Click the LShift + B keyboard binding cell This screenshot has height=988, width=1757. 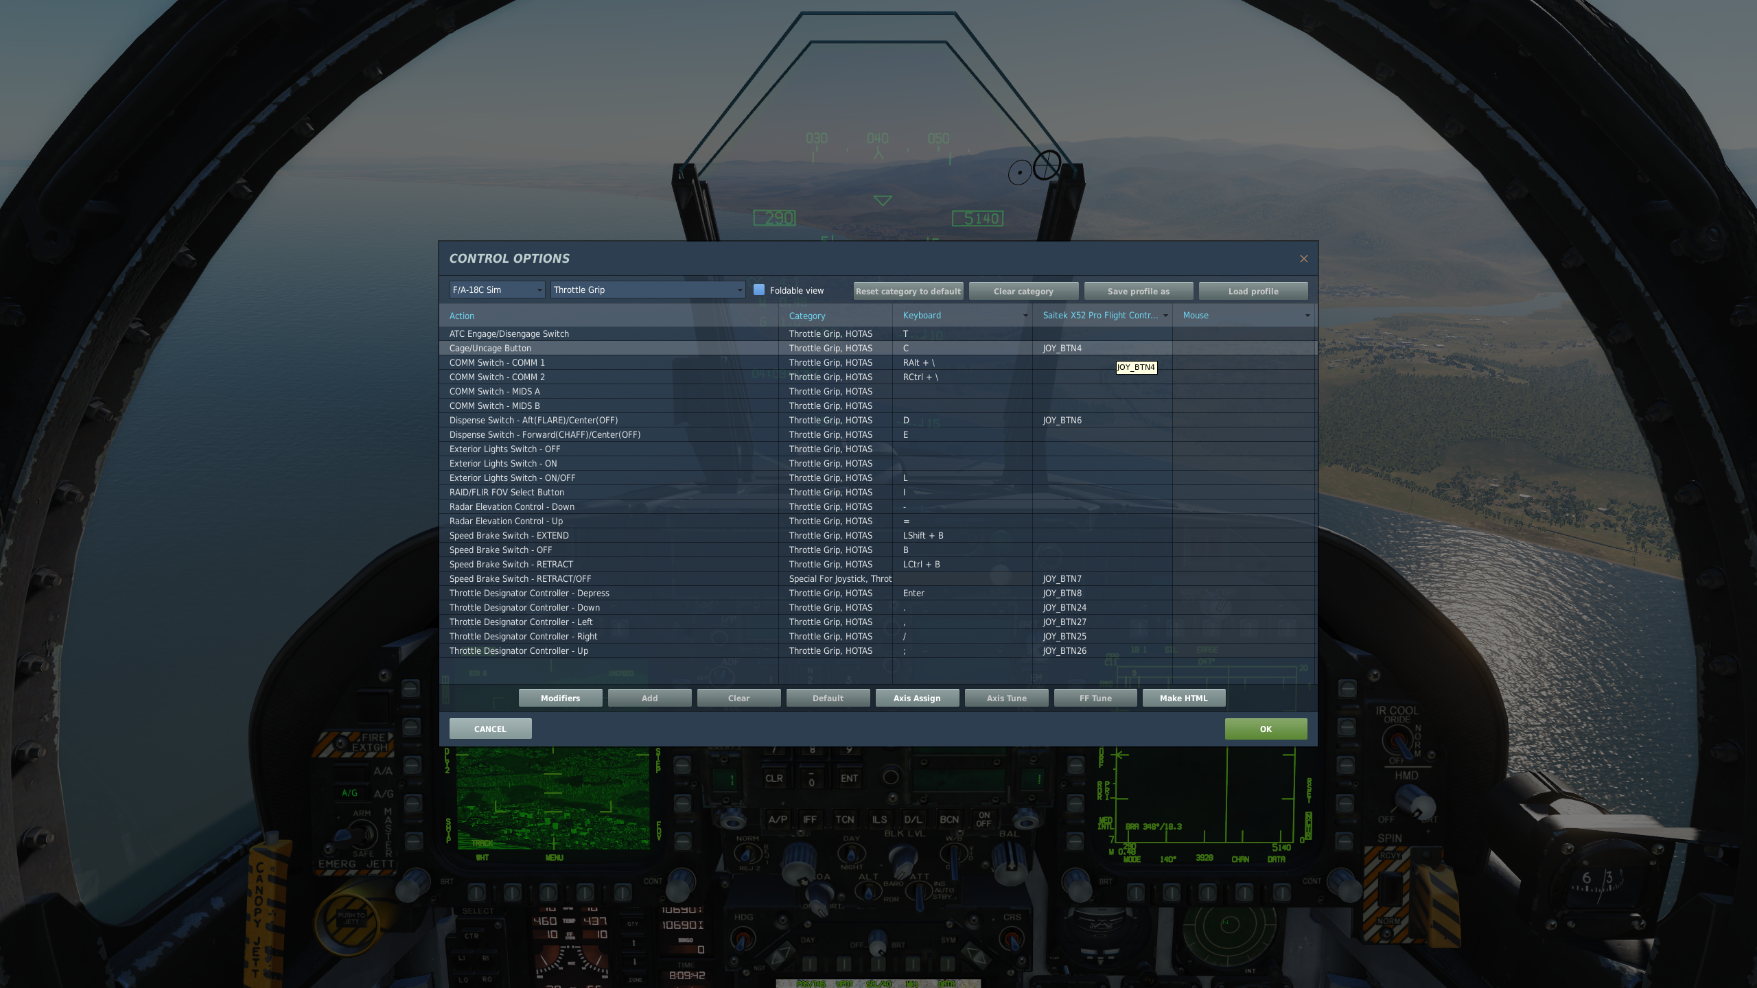click(962, 535)
